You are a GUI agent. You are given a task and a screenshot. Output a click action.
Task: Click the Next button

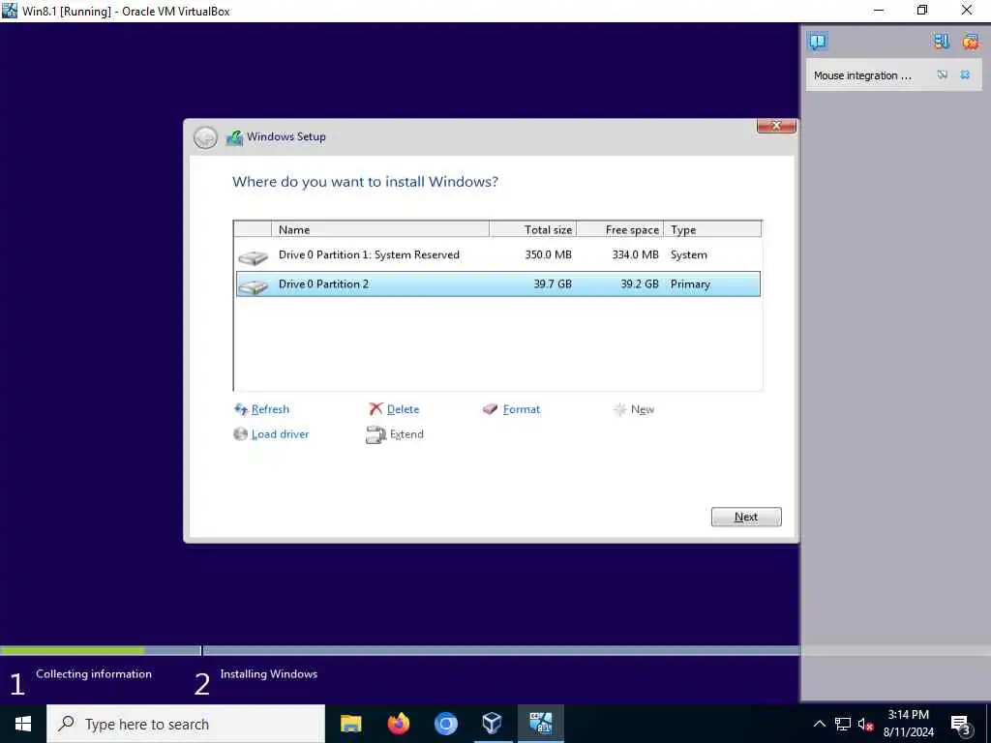click(746, 517)
